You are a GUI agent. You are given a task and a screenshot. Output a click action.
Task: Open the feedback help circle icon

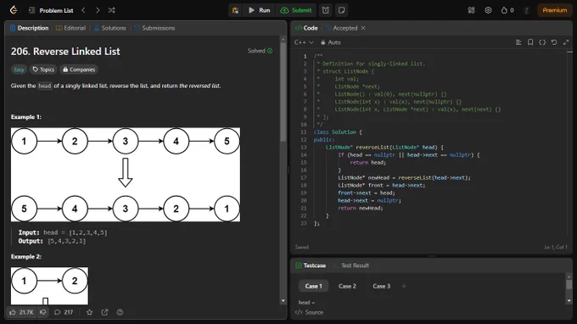pos(120,312)
